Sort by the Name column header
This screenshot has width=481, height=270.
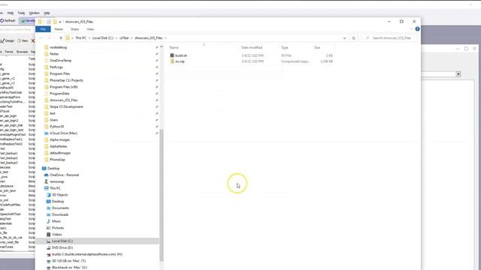click(174, 47)
